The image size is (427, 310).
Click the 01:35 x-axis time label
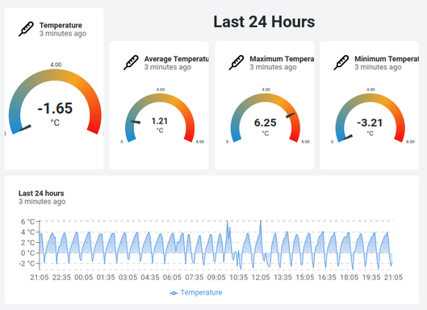point(106,278)
